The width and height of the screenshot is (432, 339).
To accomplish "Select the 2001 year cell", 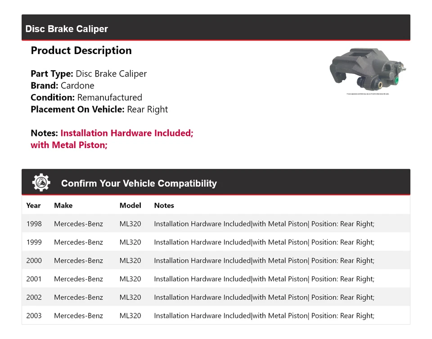I will [34, 279].
